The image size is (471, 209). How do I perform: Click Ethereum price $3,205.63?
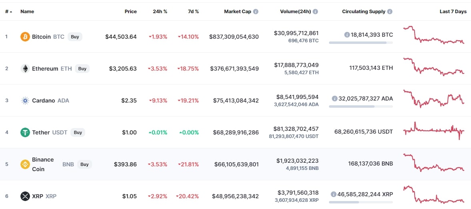click(123, 69)
